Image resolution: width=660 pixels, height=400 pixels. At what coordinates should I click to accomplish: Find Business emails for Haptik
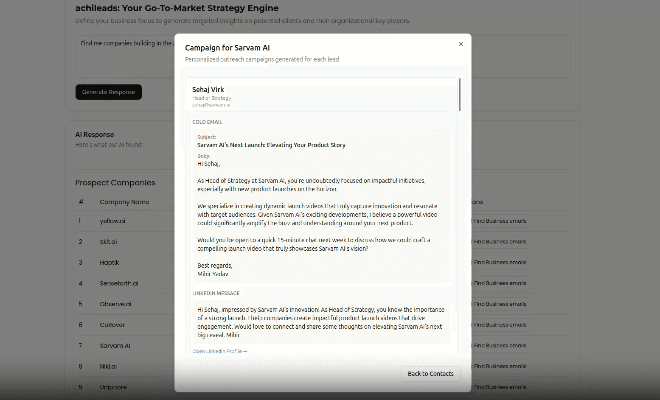[x=500, y=262]
